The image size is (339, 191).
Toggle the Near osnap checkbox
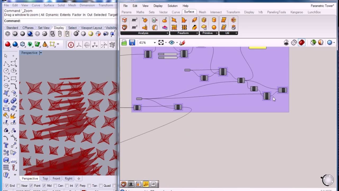pos(19,186)
